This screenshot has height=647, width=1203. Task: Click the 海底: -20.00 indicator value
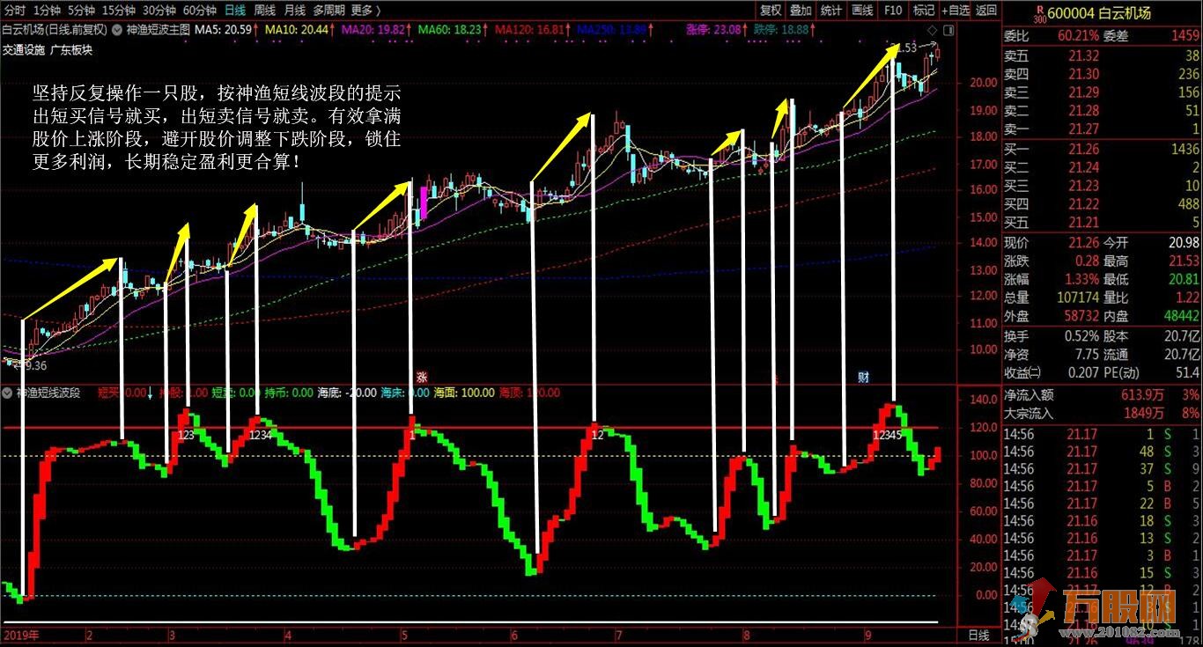[x=347, y=393]
